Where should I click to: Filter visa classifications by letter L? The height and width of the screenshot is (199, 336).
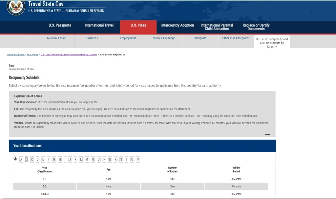pos(81,159)
